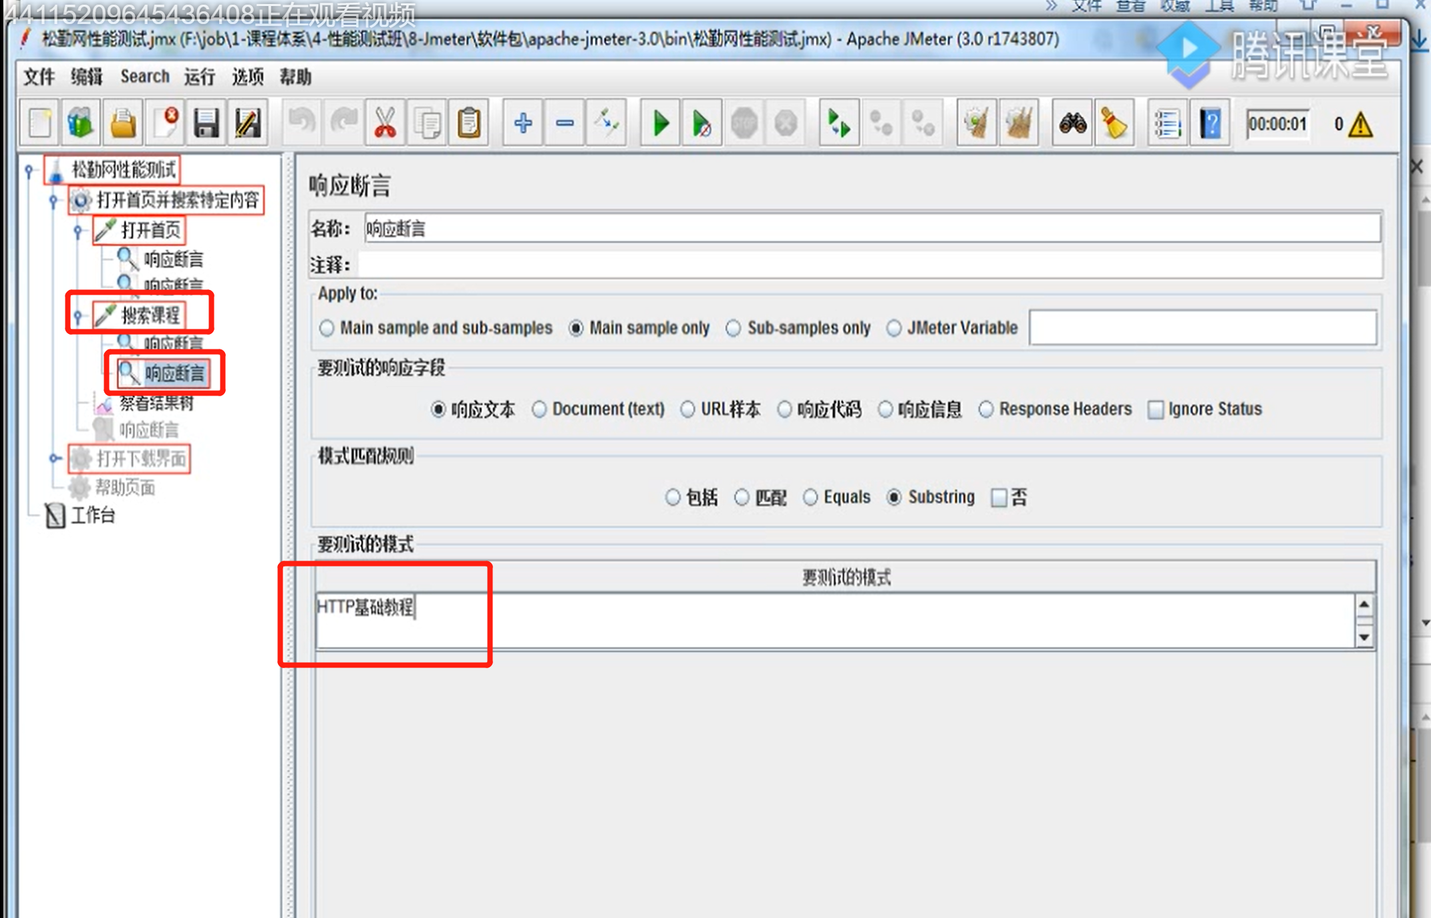The width and height of the screenshot is (1431, 918).
Task: Select the Equals matching rule radio
Action: click(811, 498)
